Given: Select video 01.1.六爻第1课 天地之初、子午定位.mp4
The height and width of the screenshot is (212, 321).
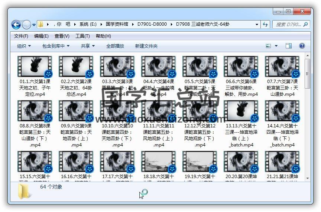Looking at the screenshot, I should click(x=35, y=76).
